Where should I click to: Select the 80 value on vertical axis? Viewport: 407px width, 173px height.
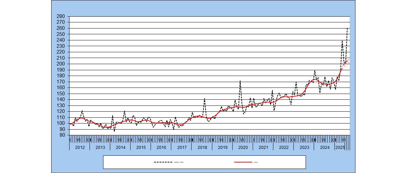(62, 135)
